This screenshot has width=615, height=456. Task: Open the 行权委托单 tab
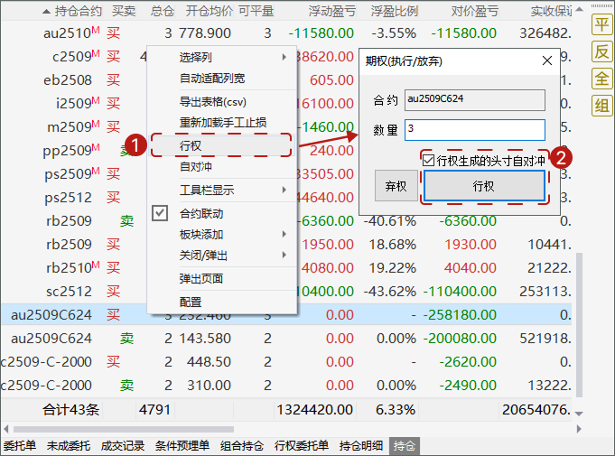pyautogui.click(x=302, y=446)
